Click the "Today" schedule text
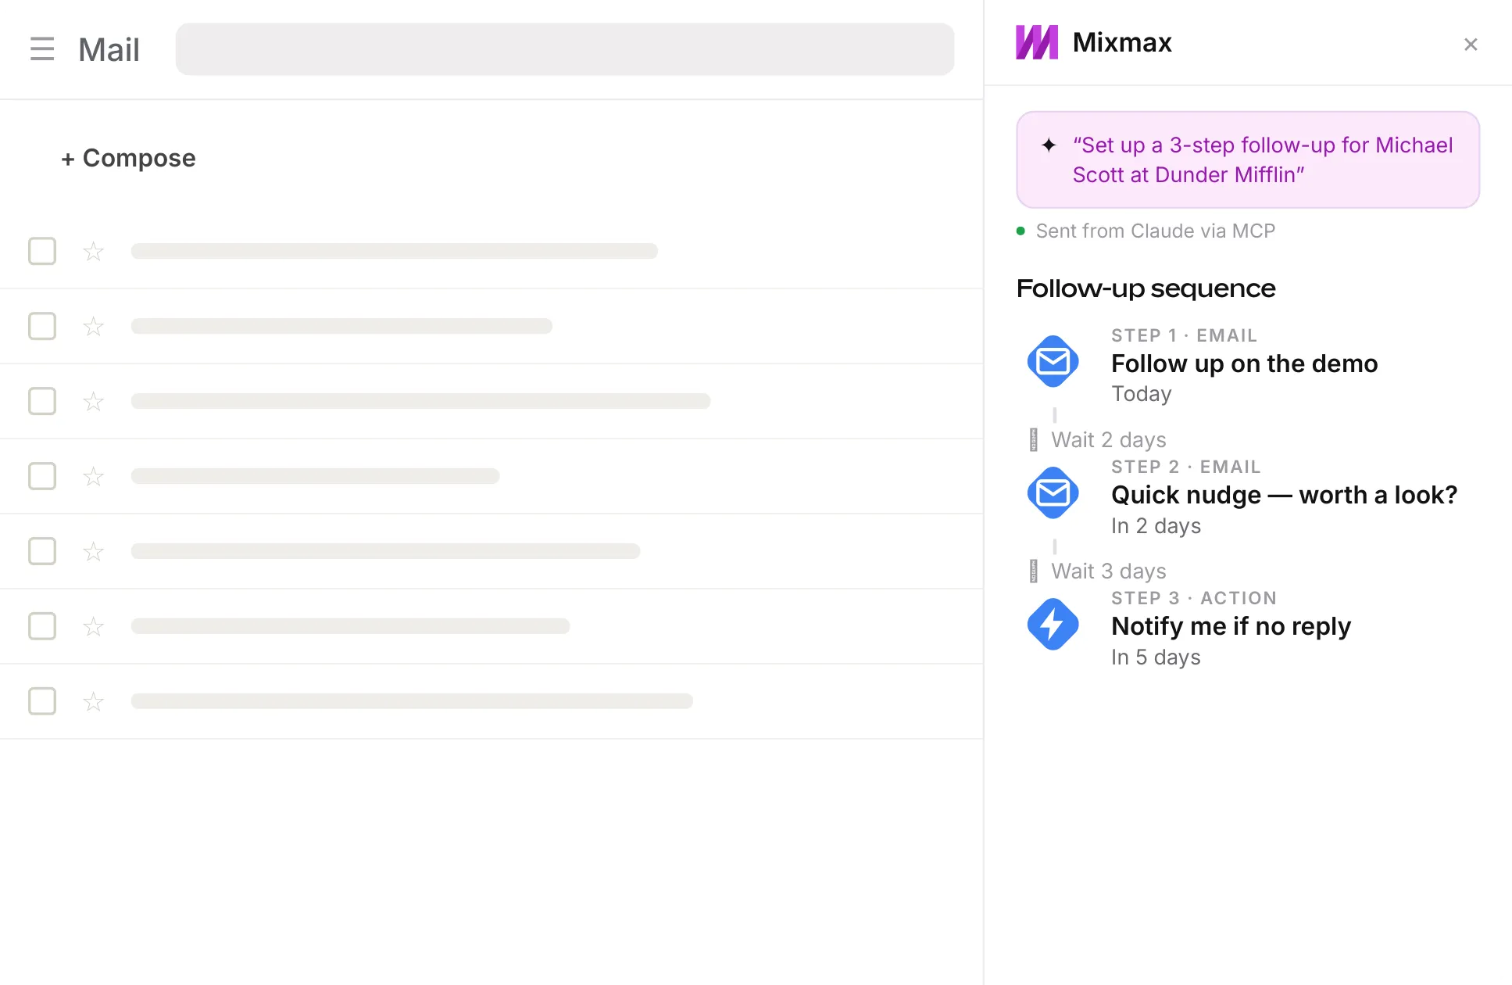The image size is (1512, 985). pos(1141,394)
